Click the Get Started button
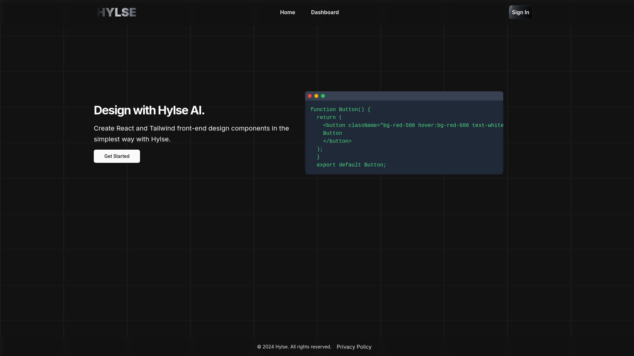The height and width of the screenshot is (356, 634). 117,156
